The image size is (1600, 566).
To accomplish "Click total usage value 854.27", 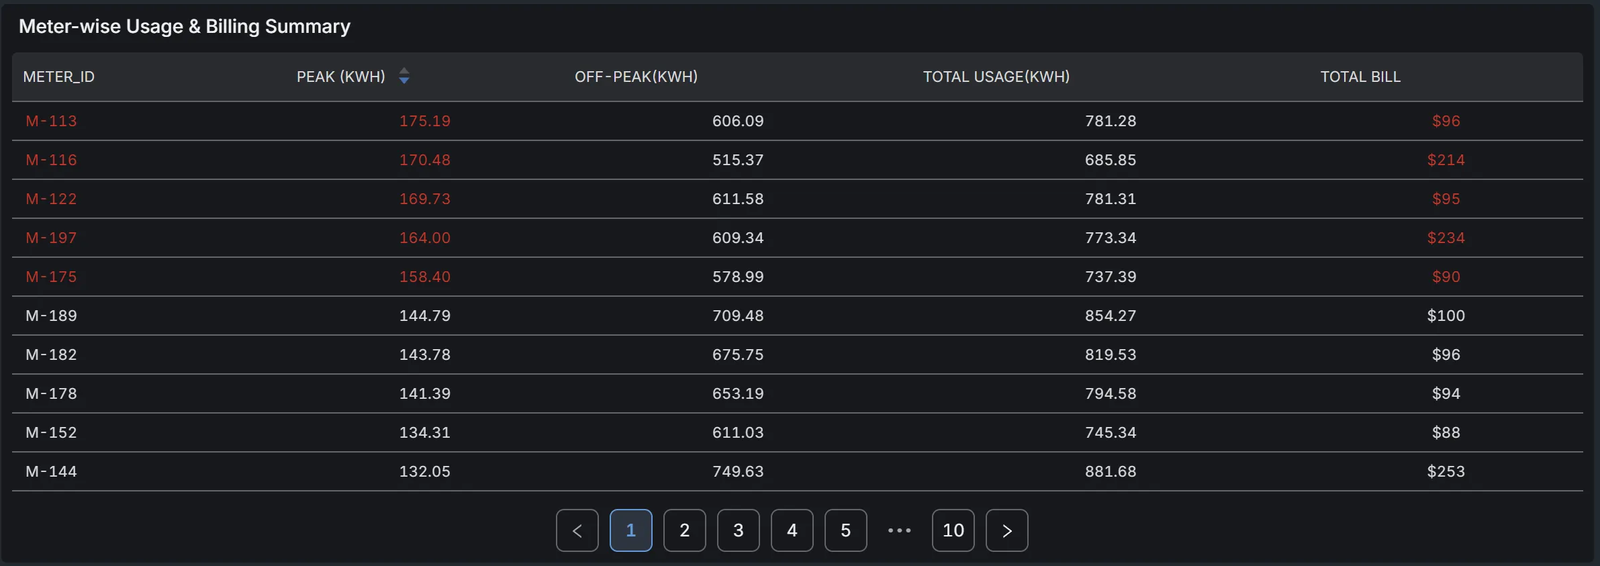I will [1111, 316].
